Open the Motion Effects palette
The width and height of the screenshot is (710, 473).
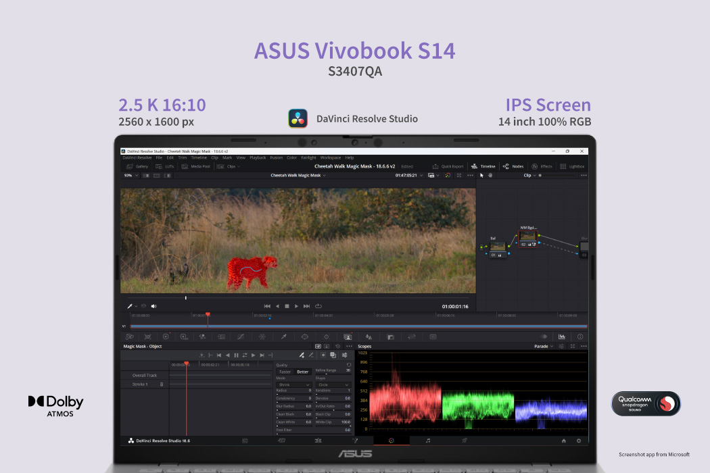[x=221, y=337]
